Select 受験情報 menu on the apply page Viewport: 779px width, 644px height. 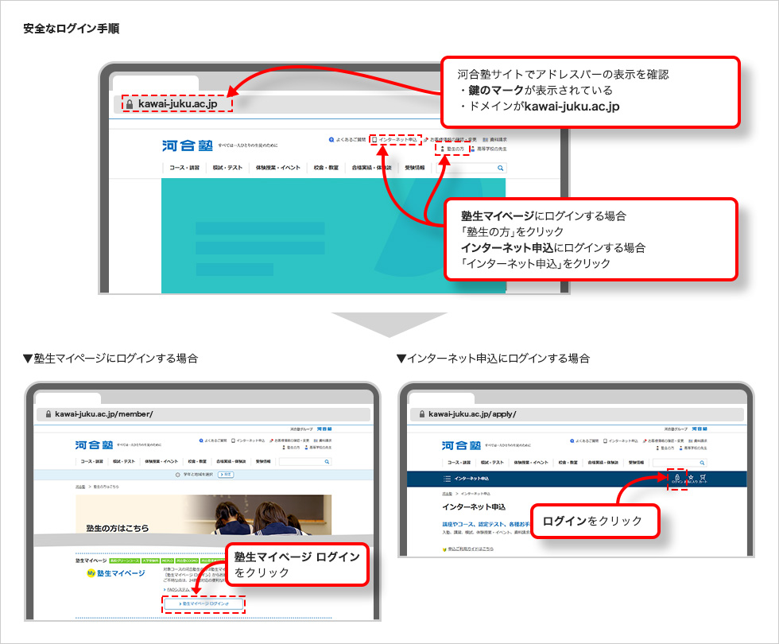point(636,463)
